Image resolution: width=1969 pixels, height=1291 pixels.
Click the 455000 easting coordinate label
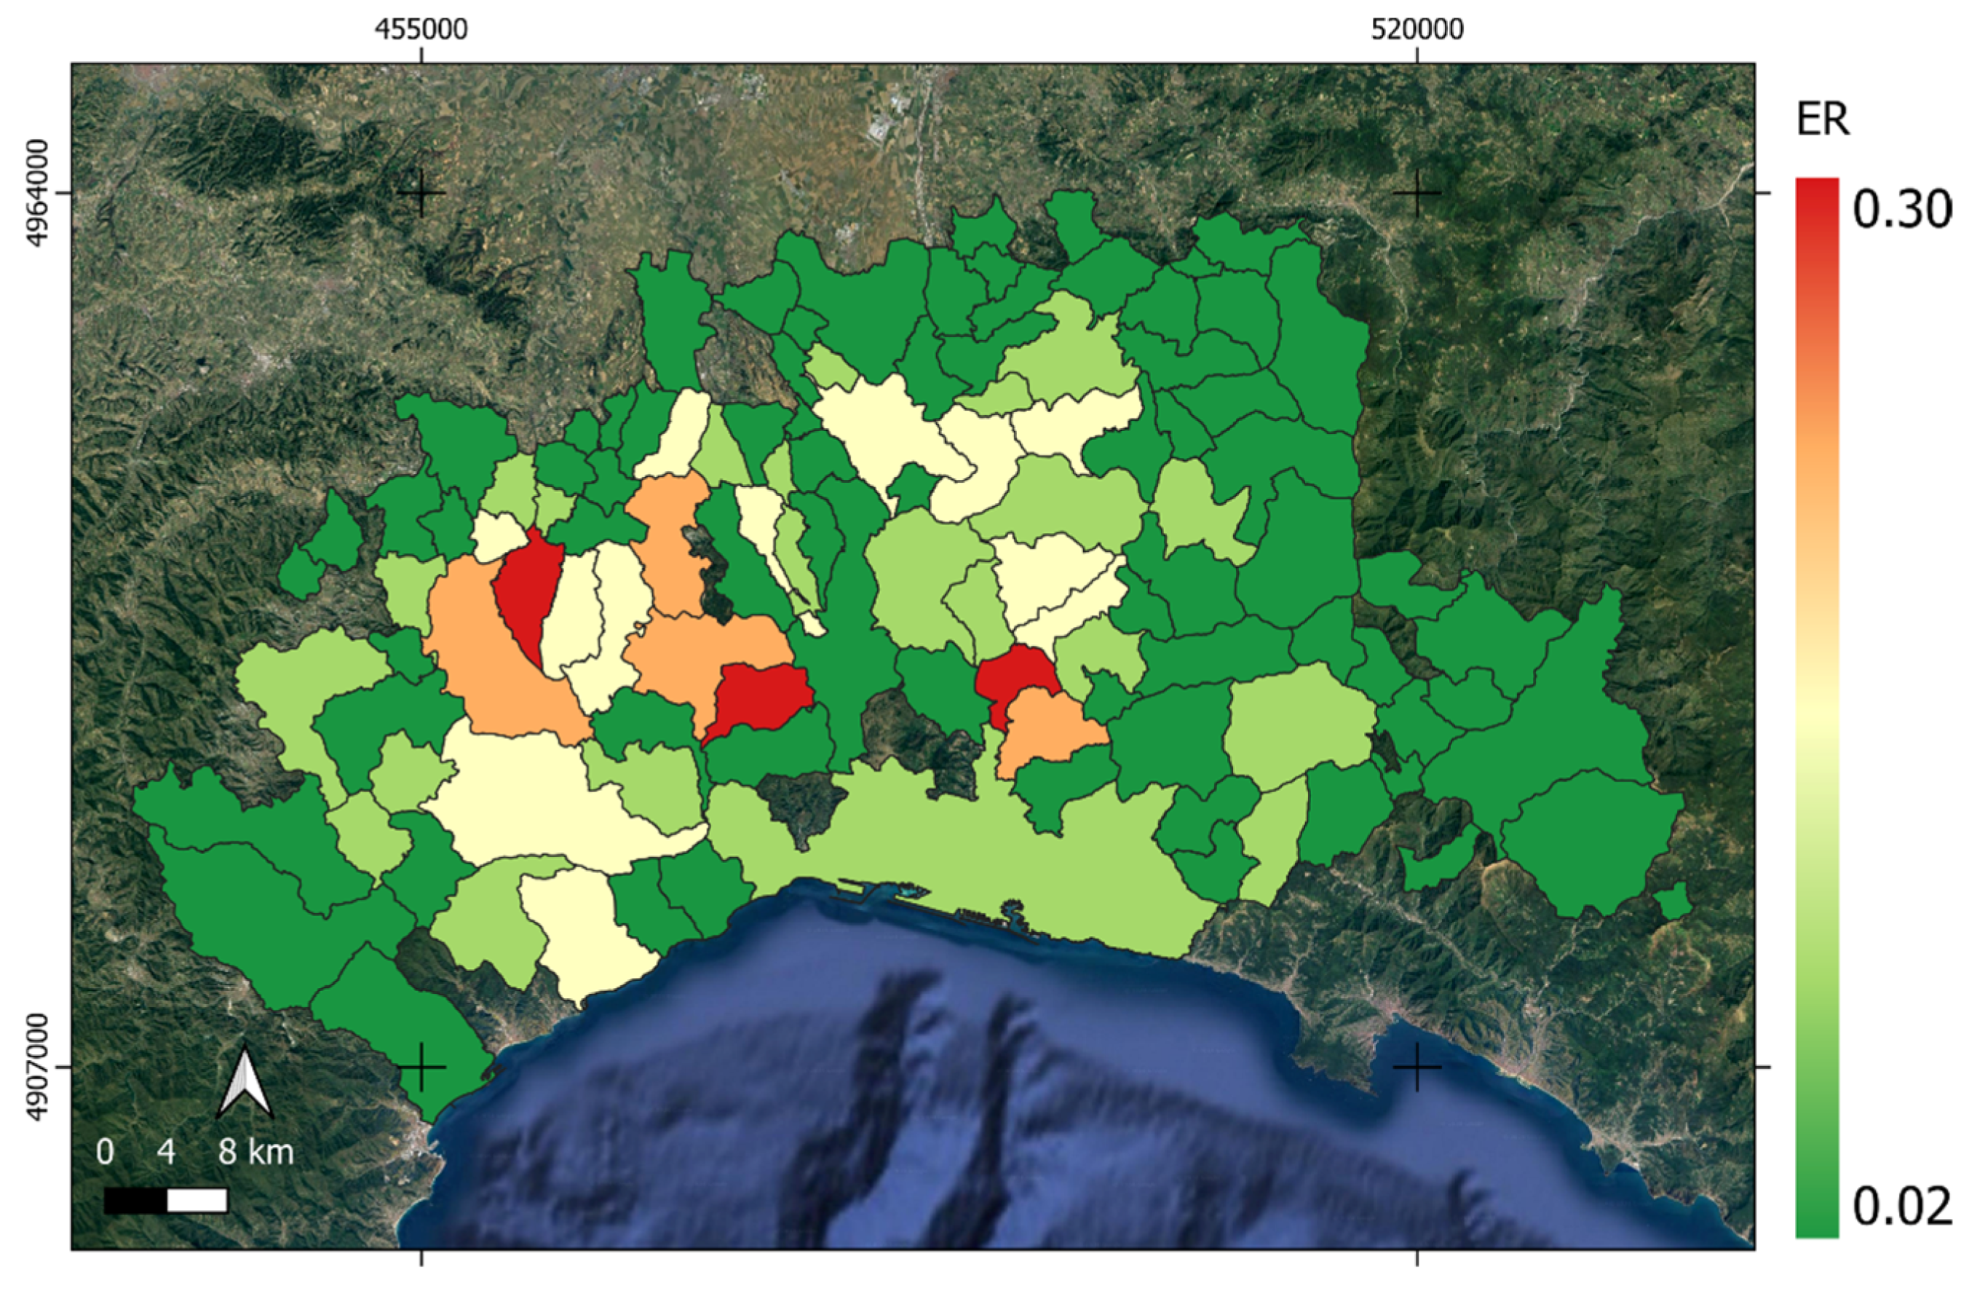(x=421, y=30)
